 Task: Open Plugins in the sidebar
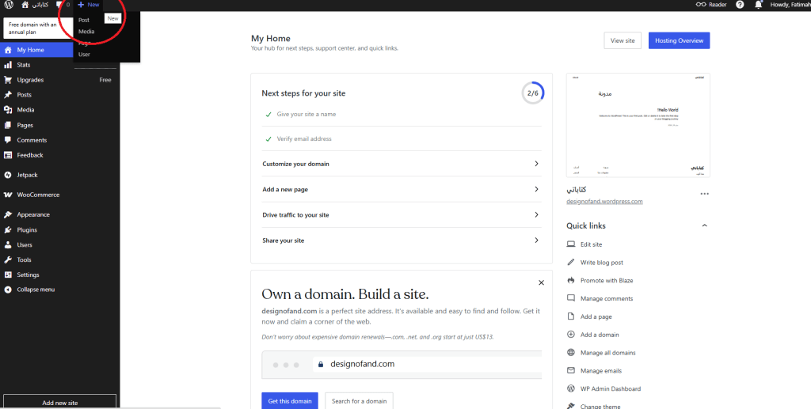[27, 230]
